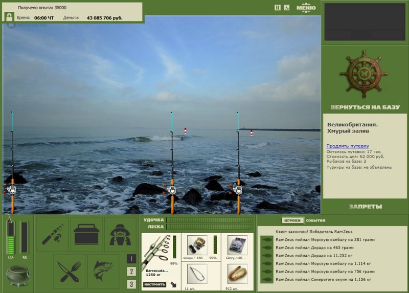This screenshot has width=409, height=293.
Task: Click "Великобритания. Хмурый залив" location title
Action: tap(352, 128)
